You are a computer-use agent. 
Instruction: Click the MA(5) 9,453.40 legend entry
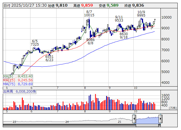pyautogui.click(x=18, y=76)
